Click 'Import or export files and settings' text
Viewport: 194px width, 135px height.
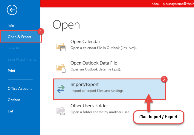pyautogui.click(x=97, y=91)
